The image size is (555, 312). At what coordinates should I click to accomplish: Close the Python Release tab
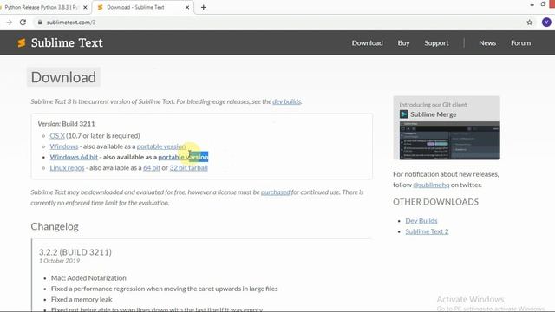tap(85, 7)
